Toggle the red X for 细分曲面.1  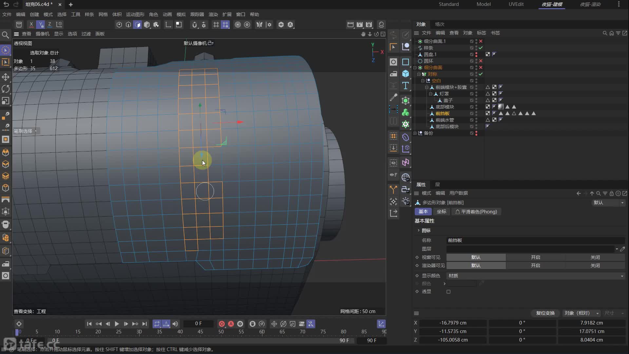click(481, 41)
